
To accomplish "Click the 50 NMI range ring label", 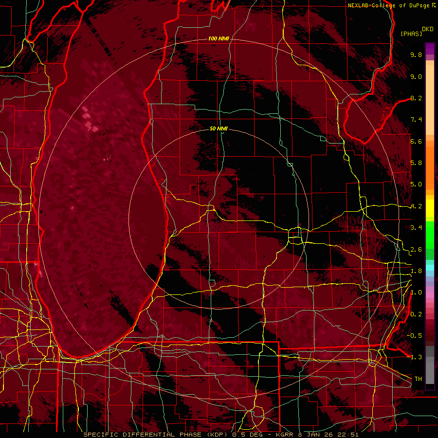I will (x=219, y=128).
